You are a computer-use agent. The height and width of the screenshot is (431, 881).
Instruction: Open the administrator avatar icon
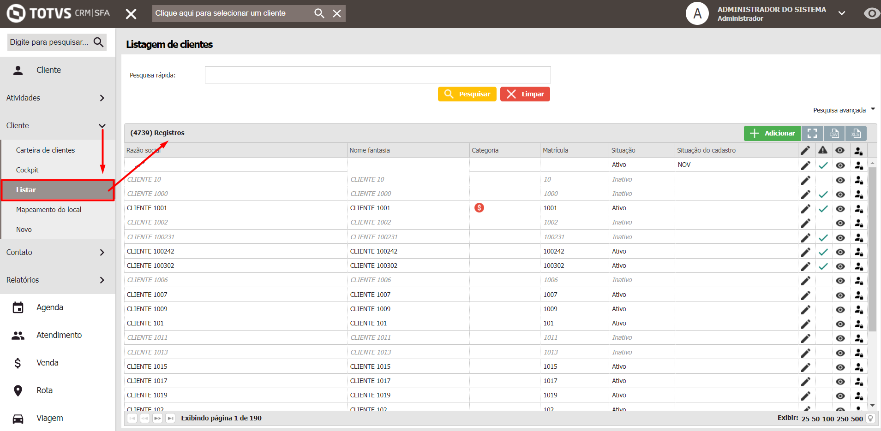(x=697, y=13)
